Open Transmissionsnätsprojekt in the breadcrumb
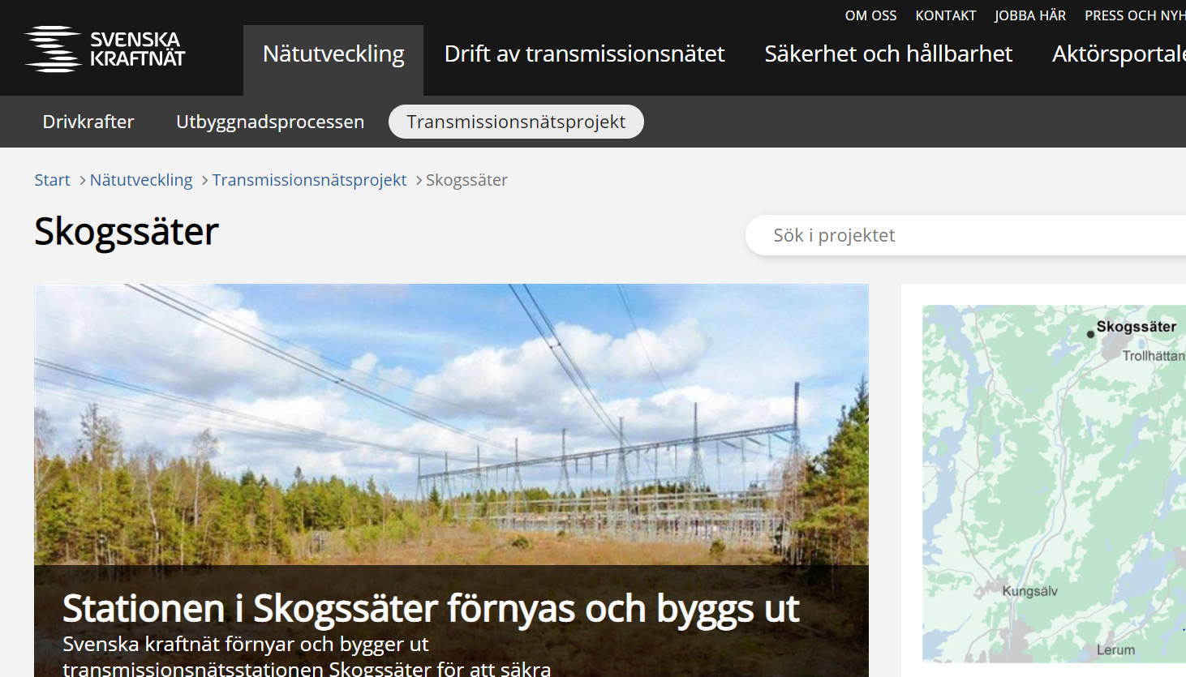Screen dimensions: 1186x677 pos(309,180)
